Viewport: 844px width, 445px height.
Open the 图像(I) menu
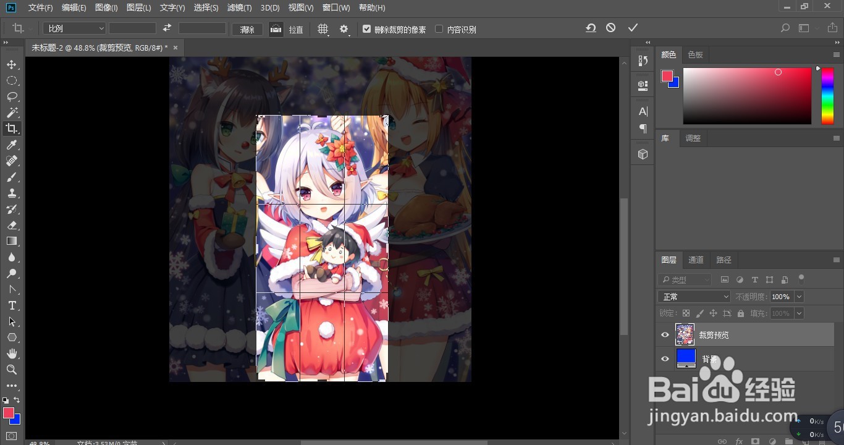tap(106, 7)
